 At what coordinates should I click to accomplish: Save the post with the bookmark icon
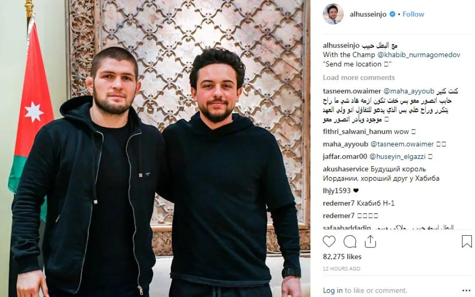(467, 241)
